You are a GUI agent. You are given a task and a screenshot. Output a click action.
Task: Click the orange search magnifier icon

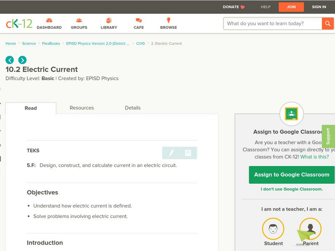(328, 24)
